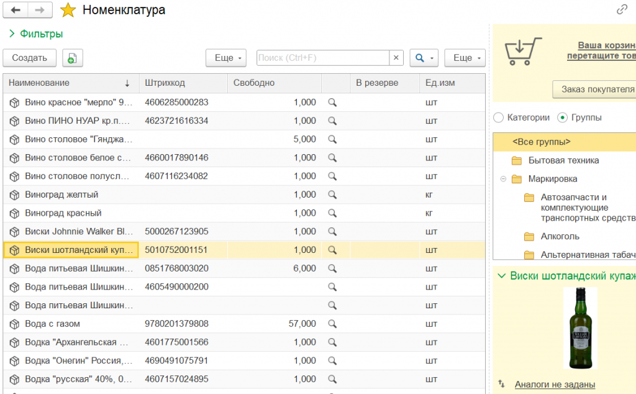Screen dimensions: 636x394
Task: Collapse the Маркировка group tree node
Action: tap(503, 179)
